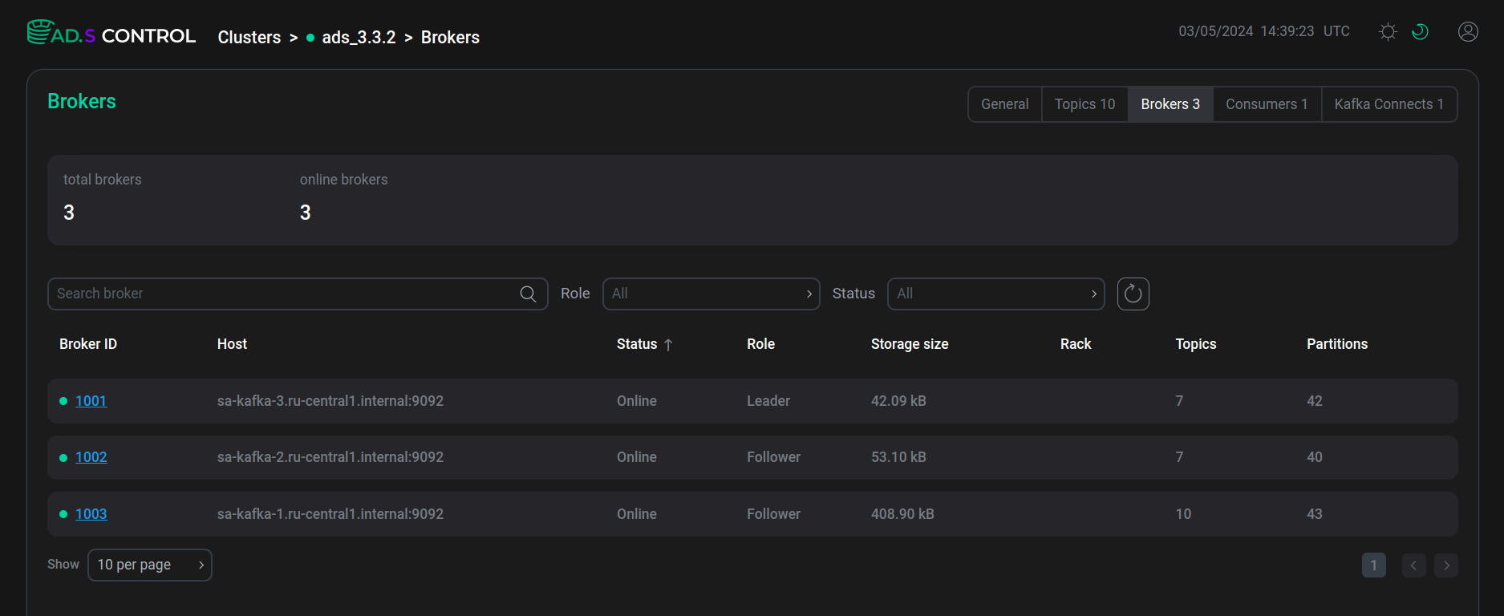Click the Storage size column header

pyautogui.click(x=910, y=344)
